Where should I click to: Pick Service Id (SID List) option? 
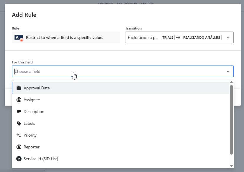tap(41, 159)
